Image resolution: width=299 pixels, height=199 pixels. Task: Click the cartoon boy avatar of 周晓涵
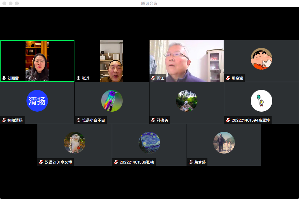pos(261,59)
